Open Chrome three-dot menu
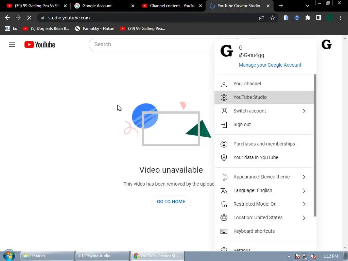Viewport: 348px width, 261px height. click(x=341, y=18)
